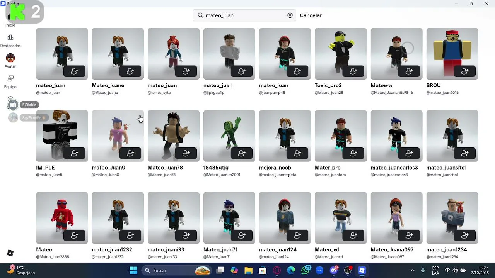495x278 pixels.
Task: Open File Explorer from taskbar
Action: coord(248,270)
